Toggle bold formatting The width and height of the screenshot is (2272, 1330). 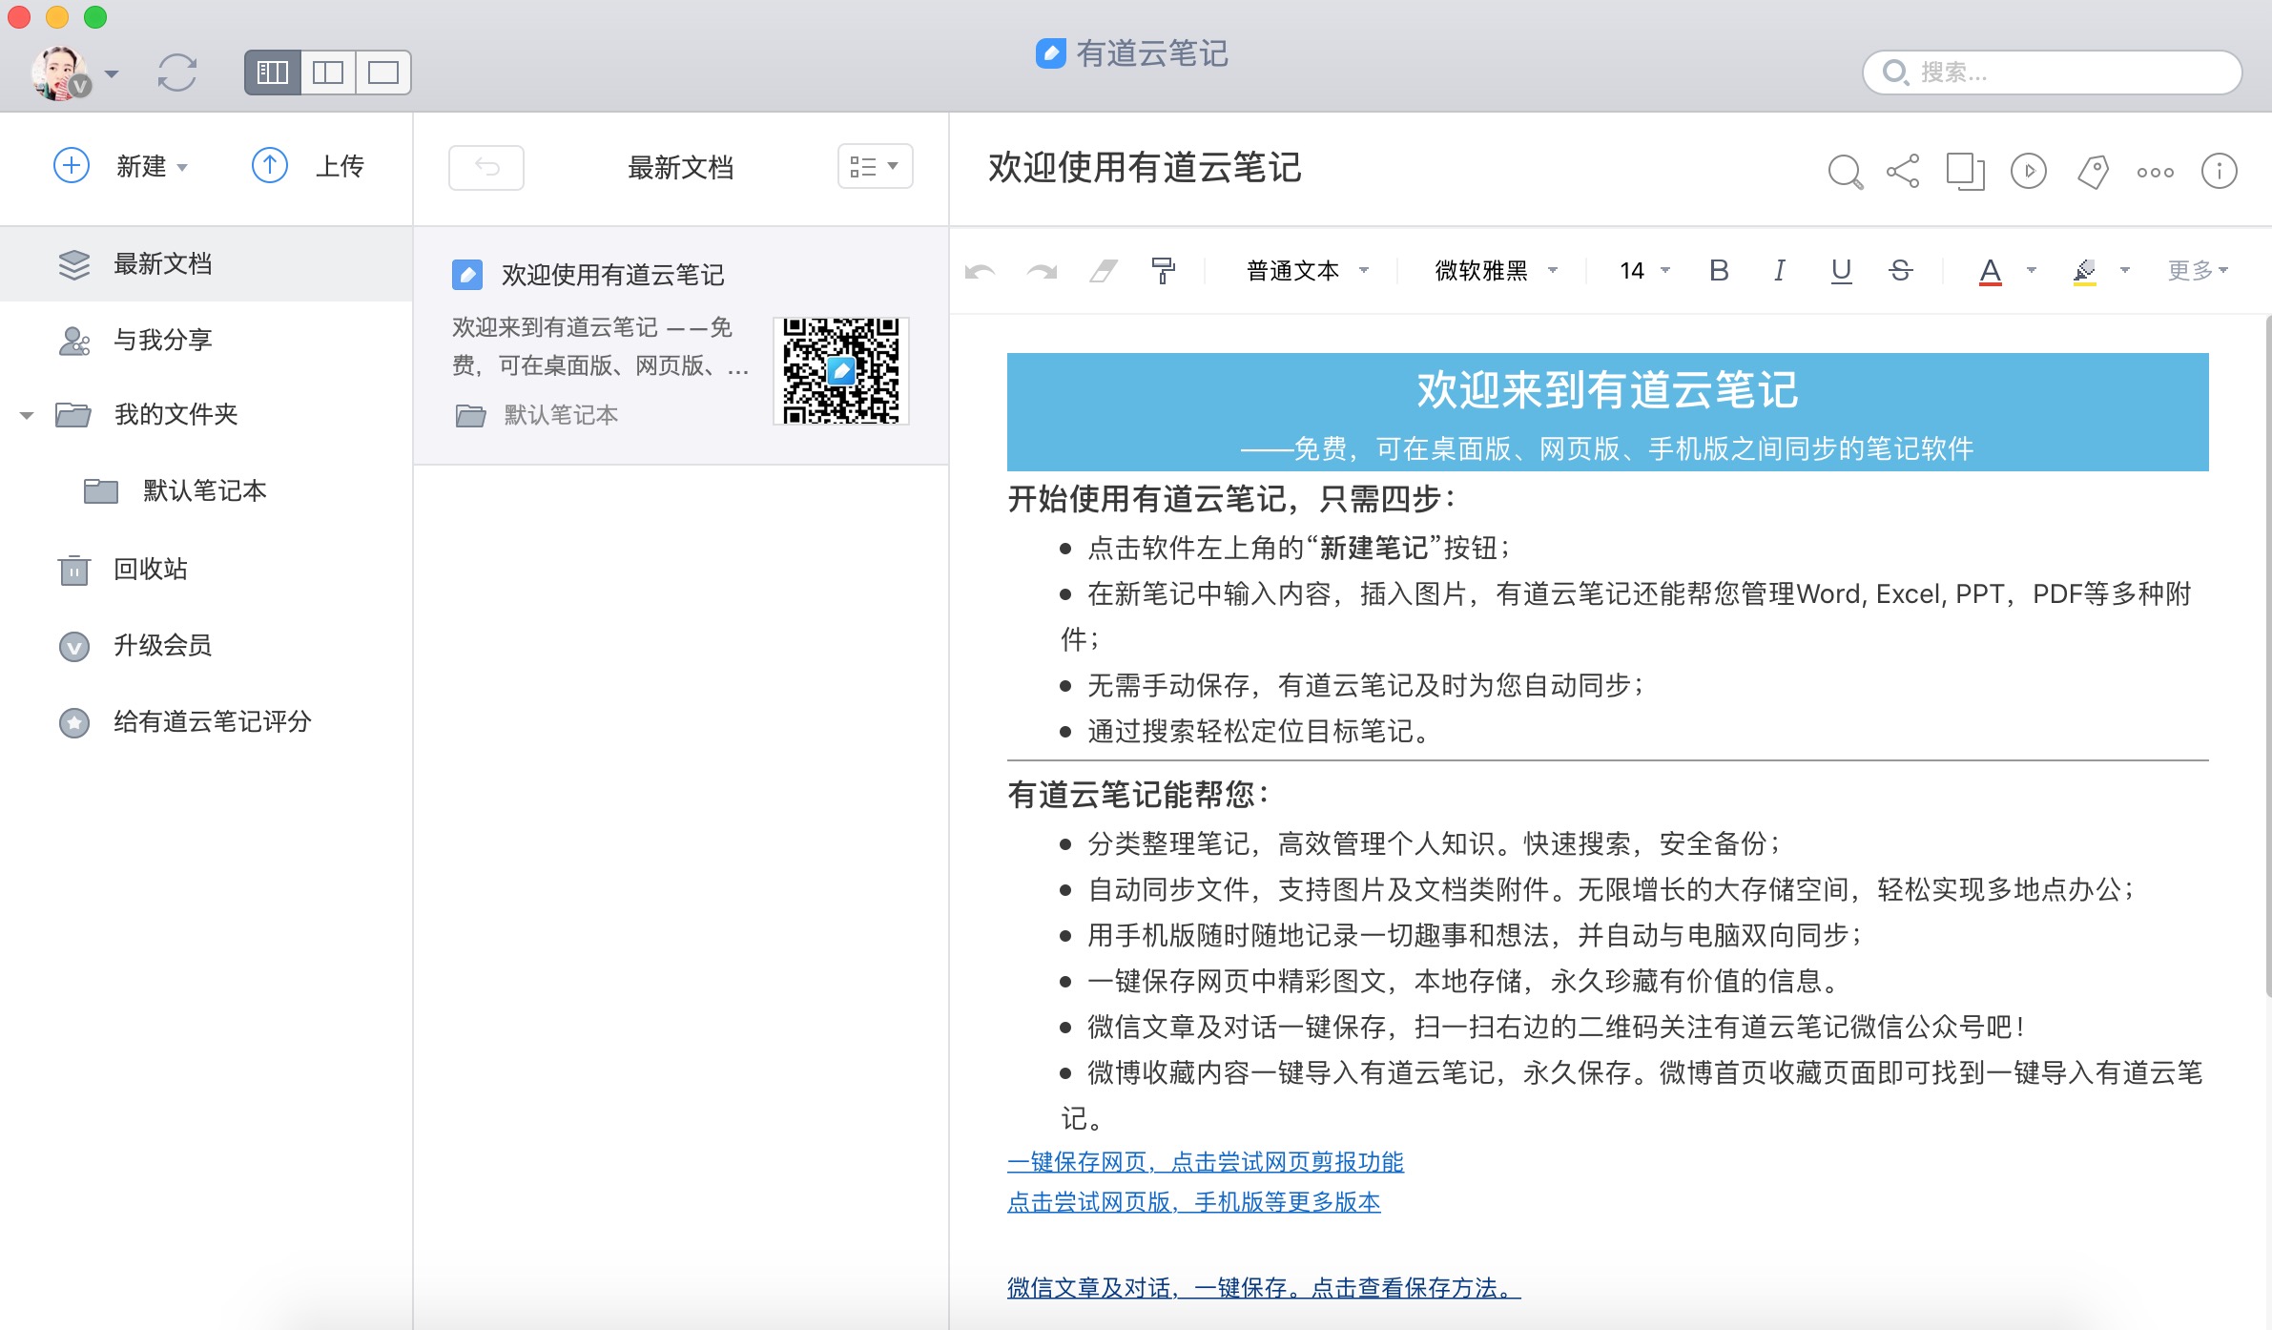tap(1720, 271)
